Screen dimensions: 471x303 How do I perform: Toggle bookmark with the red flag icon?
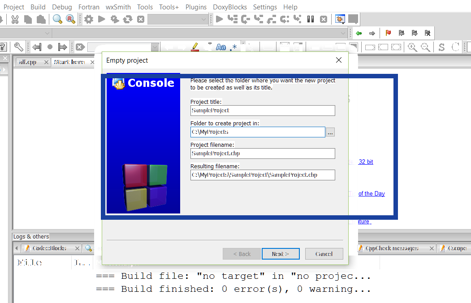388,33
